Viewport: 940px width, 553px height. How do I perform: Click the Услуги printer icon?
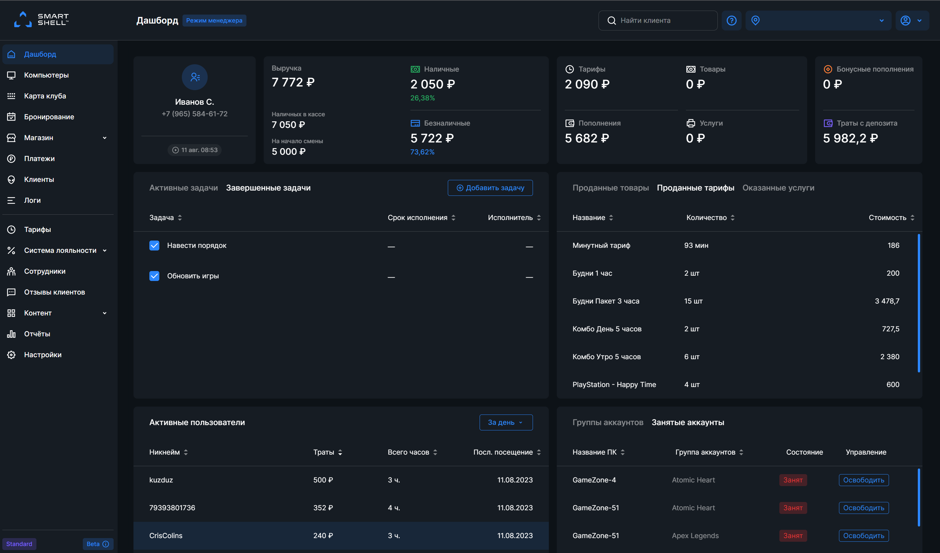pyautogui.click(x=691, y=123)
